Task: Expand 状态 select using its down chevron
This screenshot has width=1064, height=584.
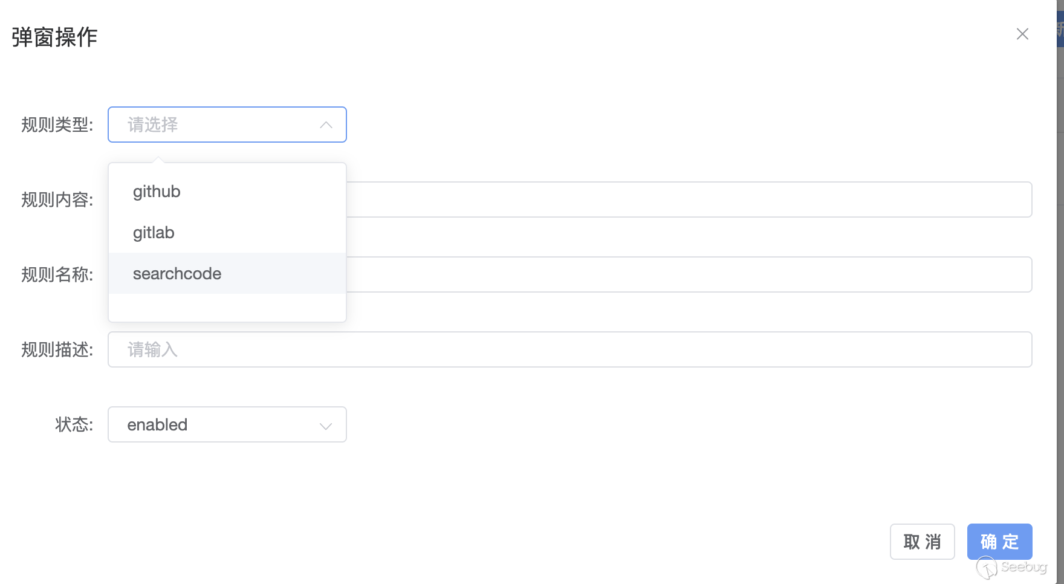Action: coord(326,426)
